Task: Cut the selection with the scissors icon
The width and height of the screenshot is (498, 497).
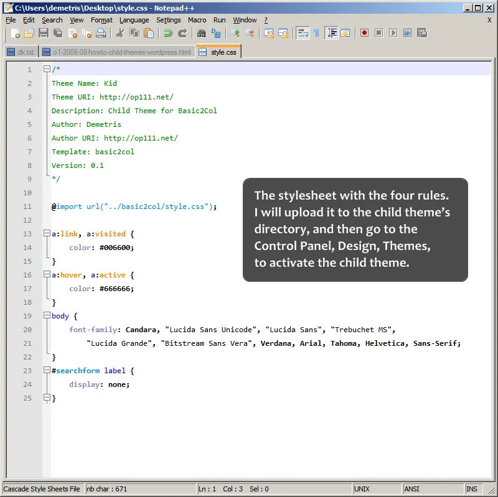Action: tap(120, 33)
